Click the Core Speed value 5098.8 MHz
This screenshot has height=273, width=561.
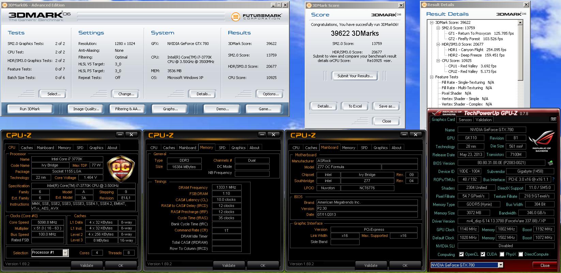48,222
